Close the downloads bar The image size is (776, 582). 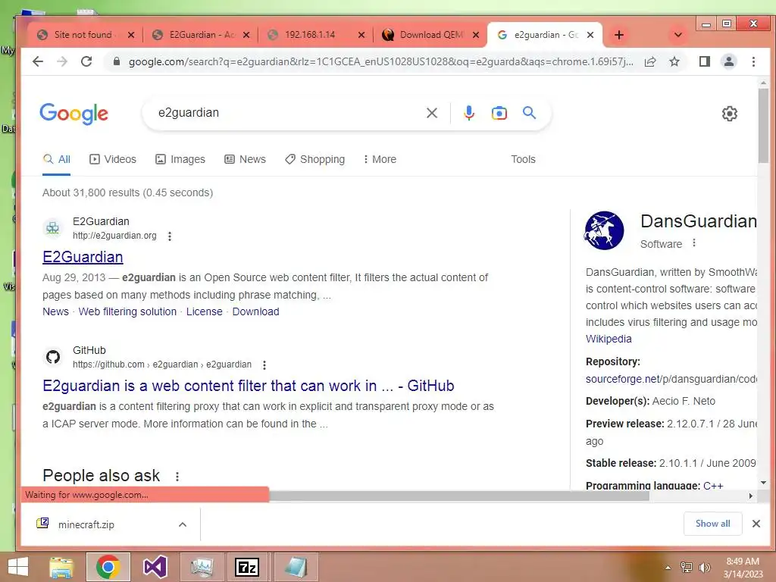point(756,524)
